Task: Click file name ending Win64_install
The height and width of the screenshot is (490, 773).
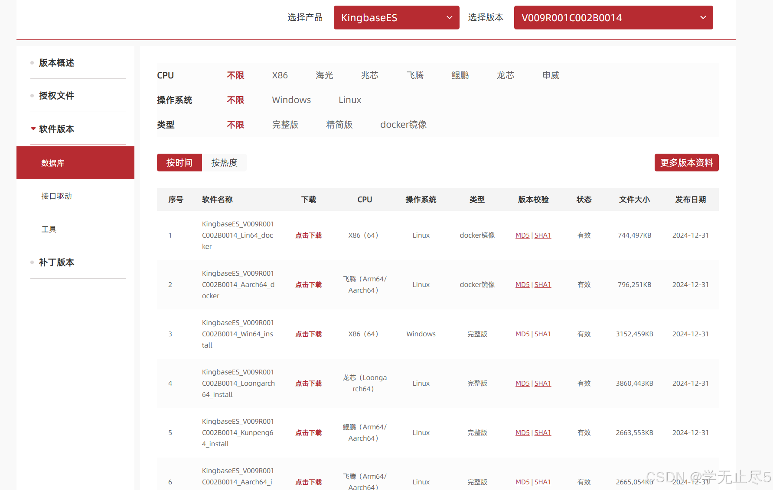Action: pos(238,334)
